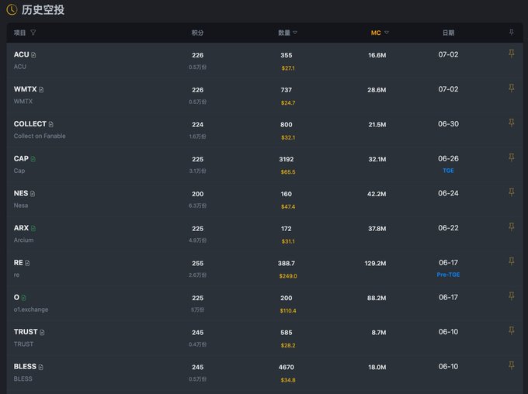Click the clock icon beside 历史空投

pyautogui.click(x=12, y=10)
